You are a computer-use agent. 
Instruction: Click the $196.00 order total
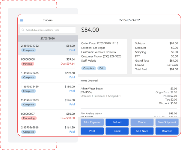click(x=70, y=100)
